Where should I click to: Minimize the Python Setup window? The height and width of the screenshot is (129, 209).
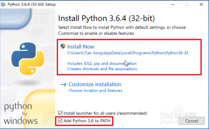click(173, 4)
